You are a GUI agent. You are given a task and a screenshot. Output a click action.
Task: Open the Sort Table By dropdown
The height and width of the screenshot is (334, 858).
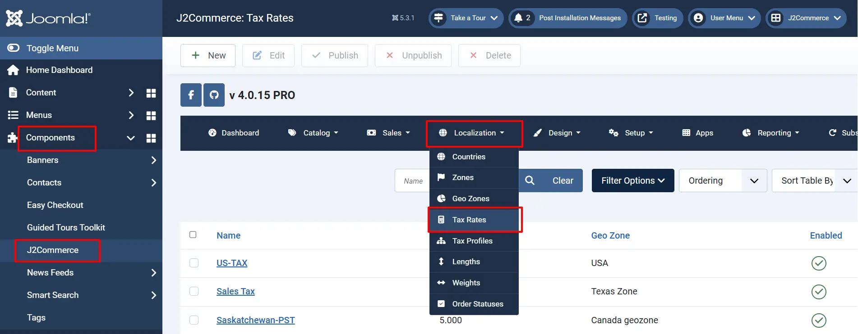coord(815,181)
